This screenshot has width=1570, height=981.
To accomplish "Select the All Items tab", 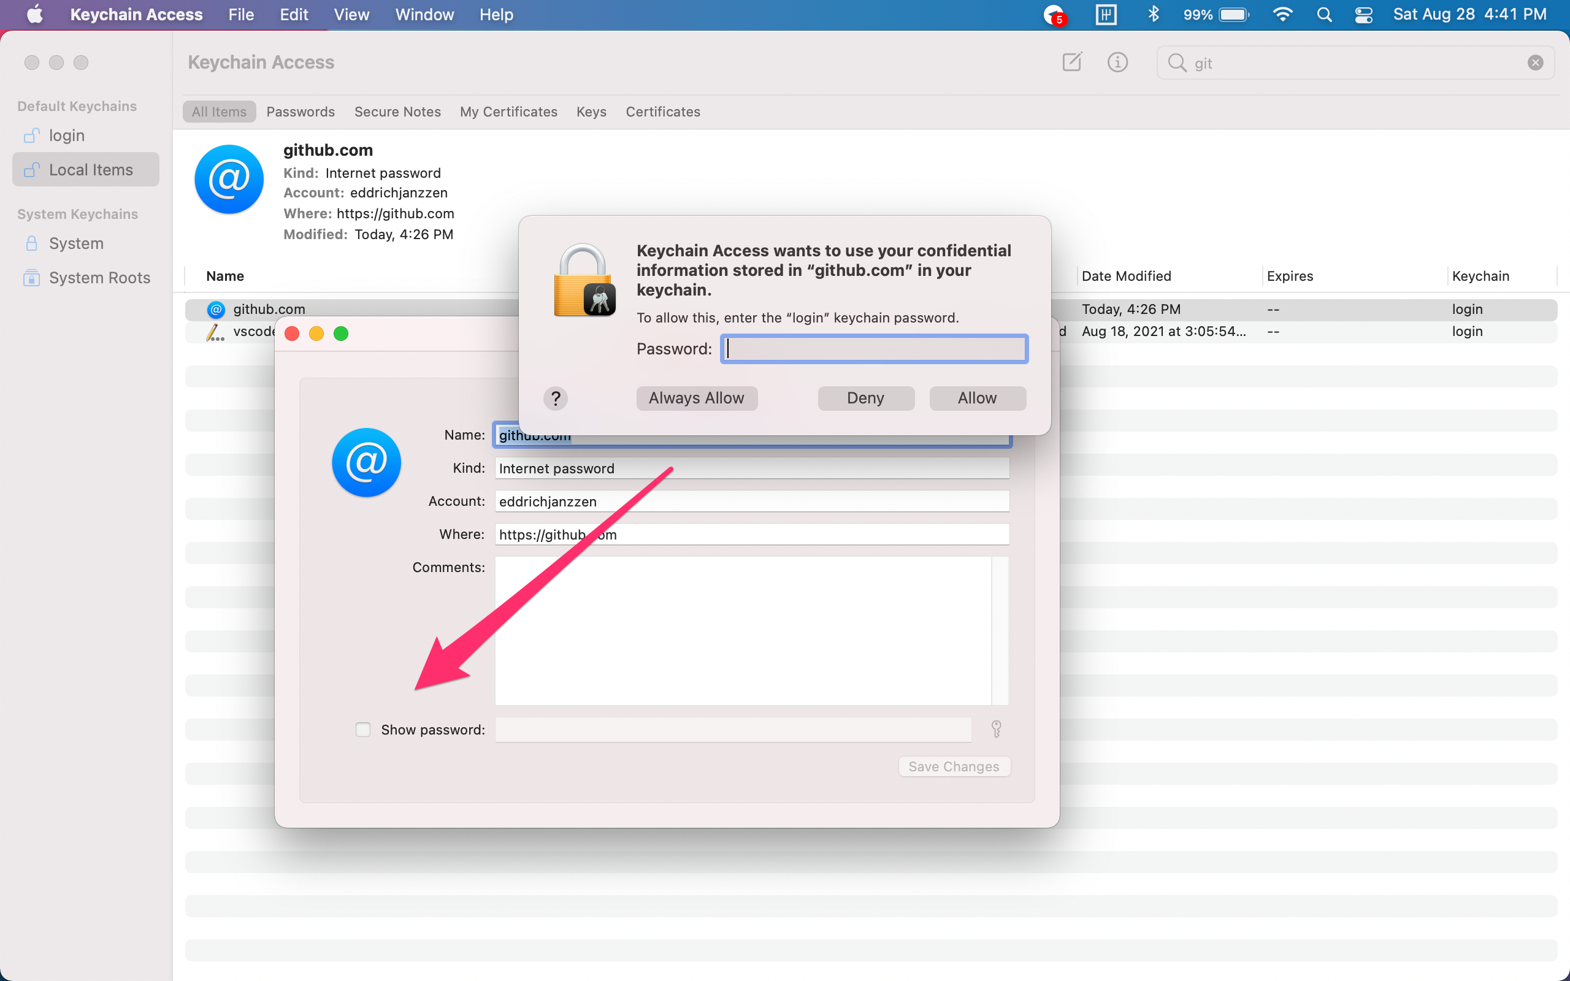I will (218, 111).
